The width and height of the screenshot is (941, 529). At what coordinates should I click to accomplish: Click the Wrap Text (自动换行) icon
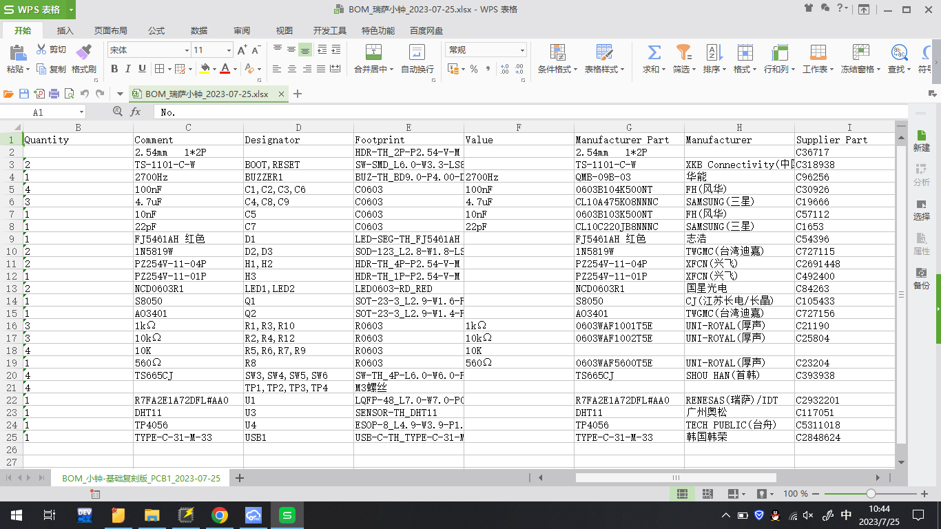point(417,52)
